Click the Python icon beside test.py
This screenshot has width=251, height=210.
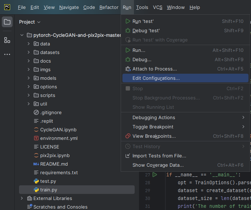[x=36, y=181]
